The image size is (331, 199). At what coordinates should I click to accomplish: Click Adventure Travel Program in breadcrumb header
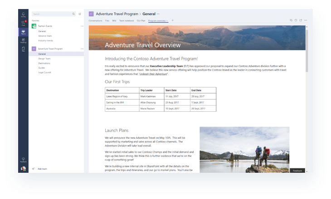pyautogui.click(x=117, y=14)
